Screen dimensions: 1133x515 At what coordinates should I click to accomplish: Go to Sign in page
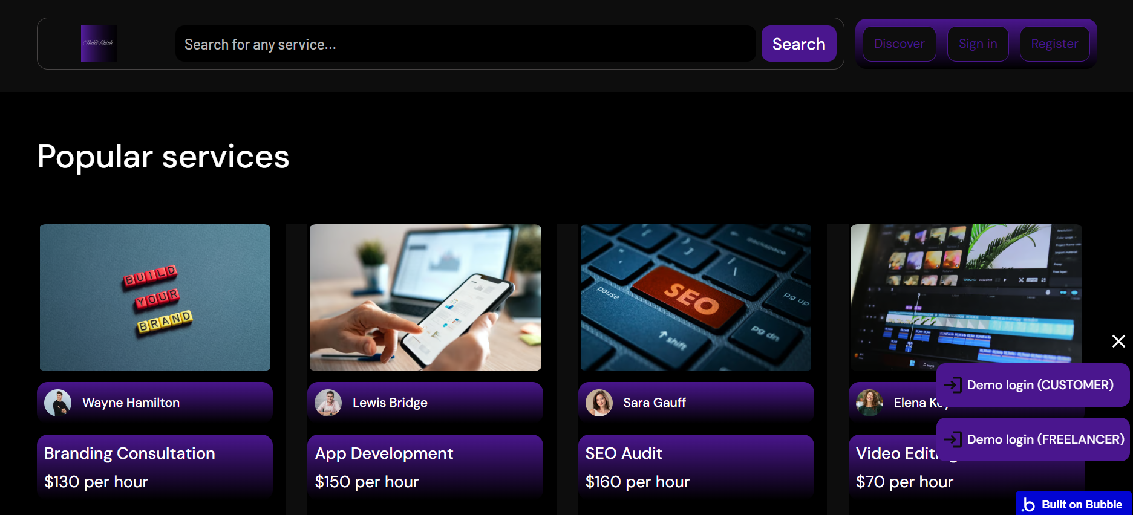978,44
